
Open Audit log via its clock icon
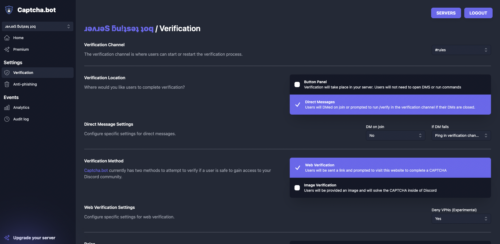[x=7, y=119]
